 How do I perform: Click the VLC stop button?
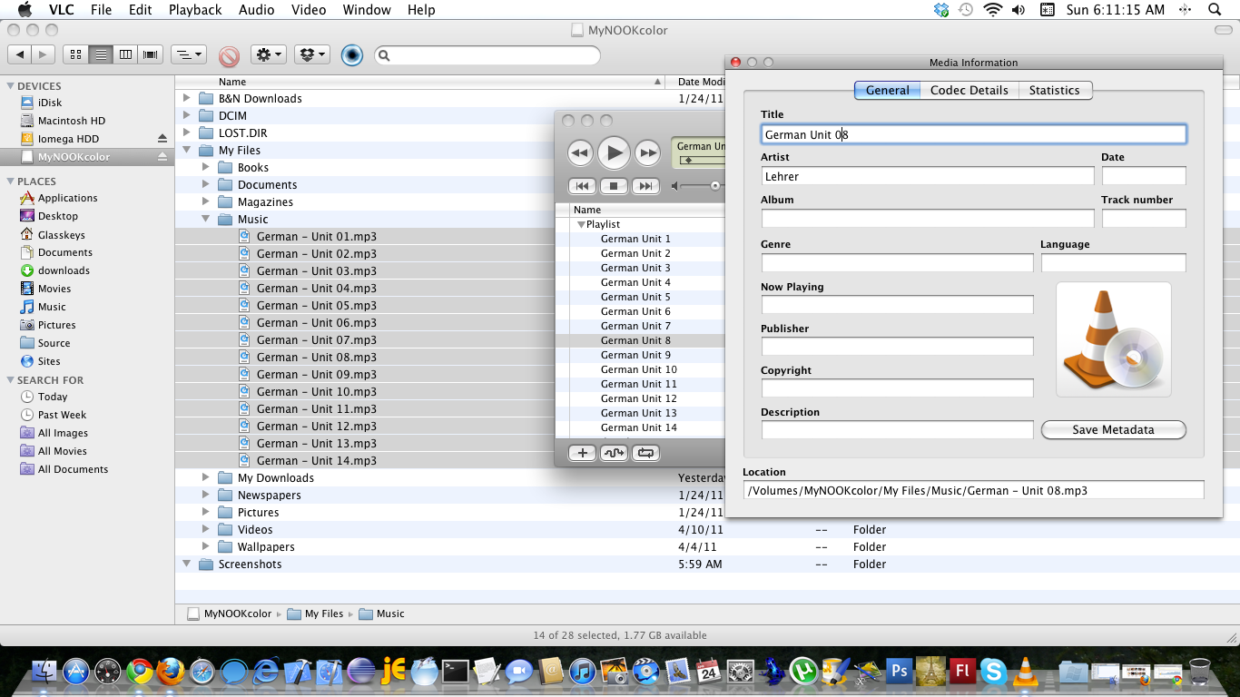click(614, 186)
